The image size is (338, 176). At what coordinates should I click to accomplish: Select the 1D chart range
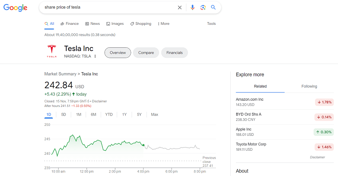click(49, 115)
